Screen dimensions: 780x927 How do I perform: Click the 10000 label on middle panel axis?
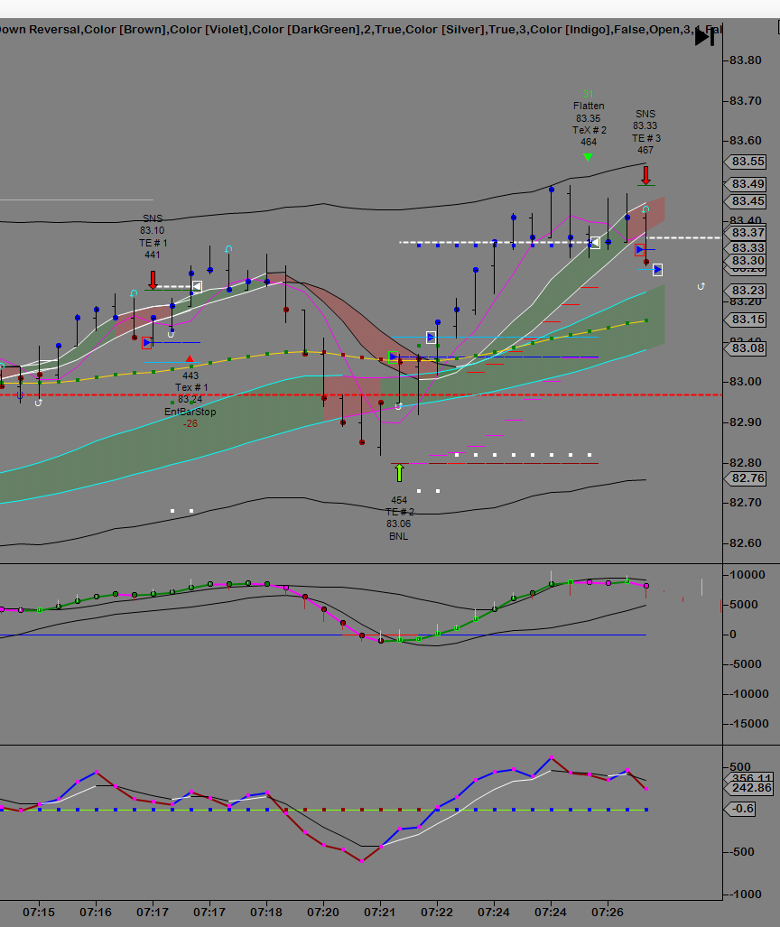[x=747, y=575]
